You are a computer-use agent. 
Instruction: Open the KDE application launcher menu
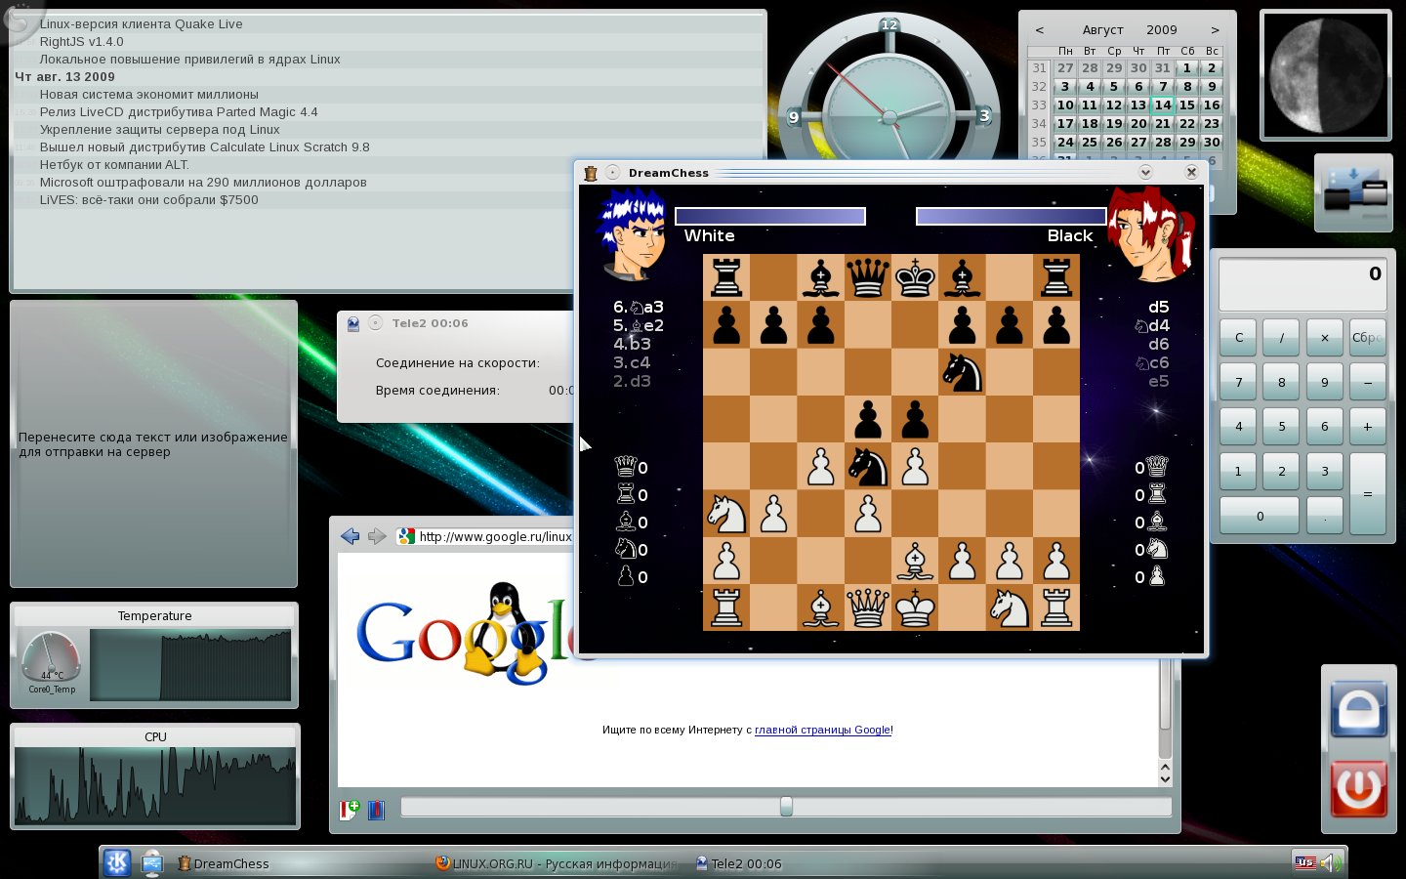pos(117,862)
